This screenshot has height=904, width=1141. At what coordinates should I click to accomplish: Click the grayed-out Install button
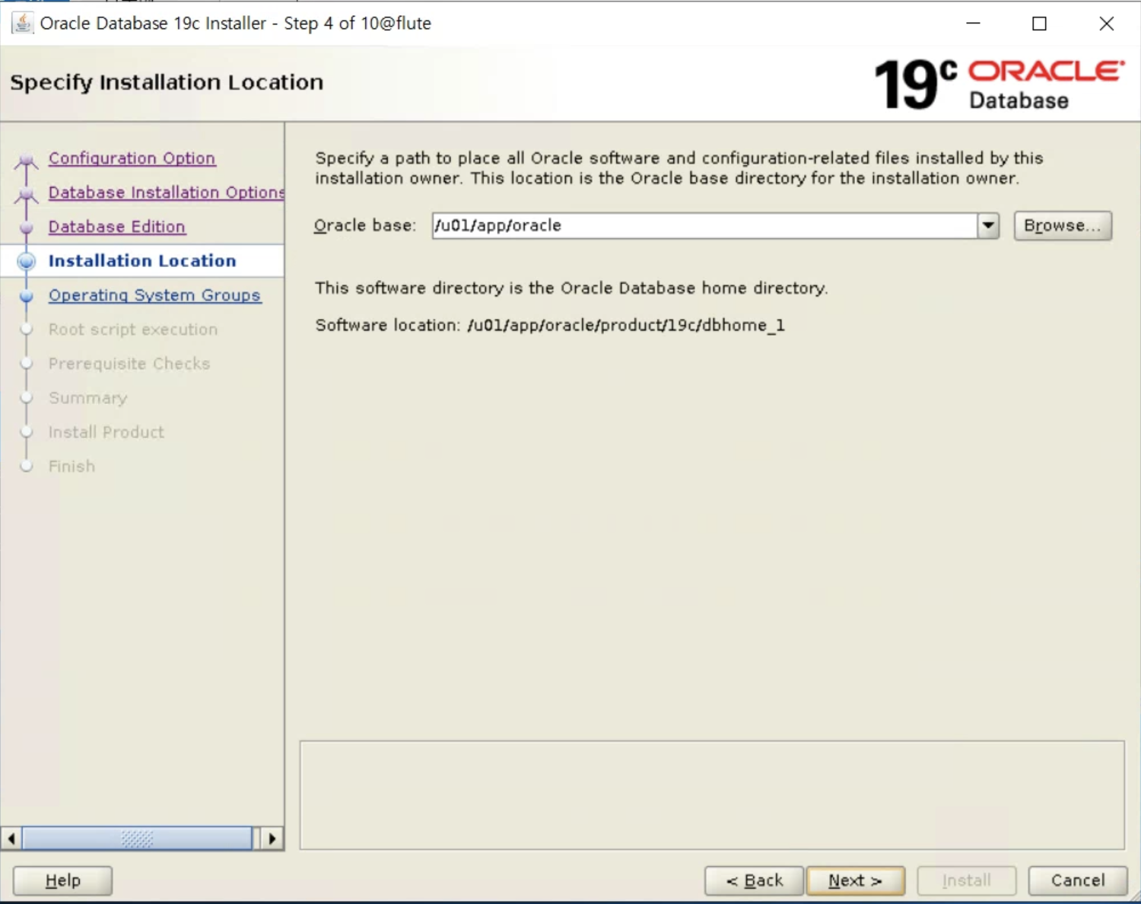click(x=966, y=880)
